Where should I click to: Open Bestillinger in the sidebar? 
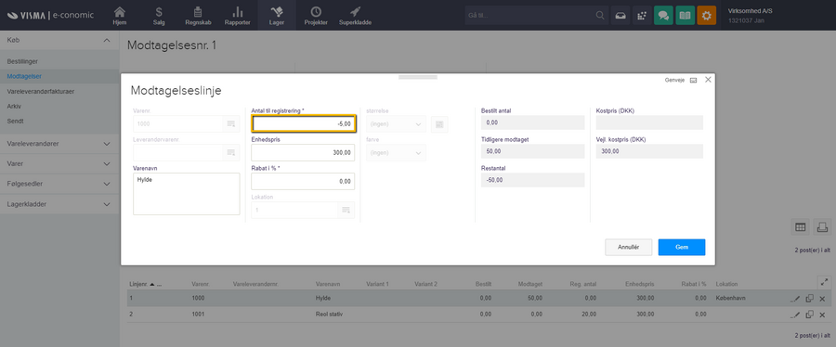22,62
